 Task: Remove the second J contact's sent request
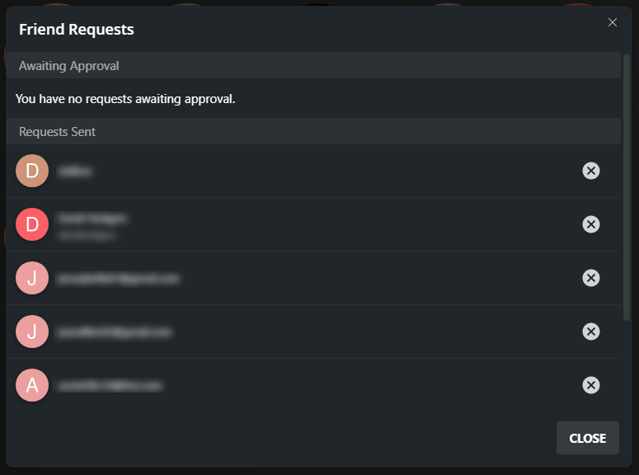[591, 332]
